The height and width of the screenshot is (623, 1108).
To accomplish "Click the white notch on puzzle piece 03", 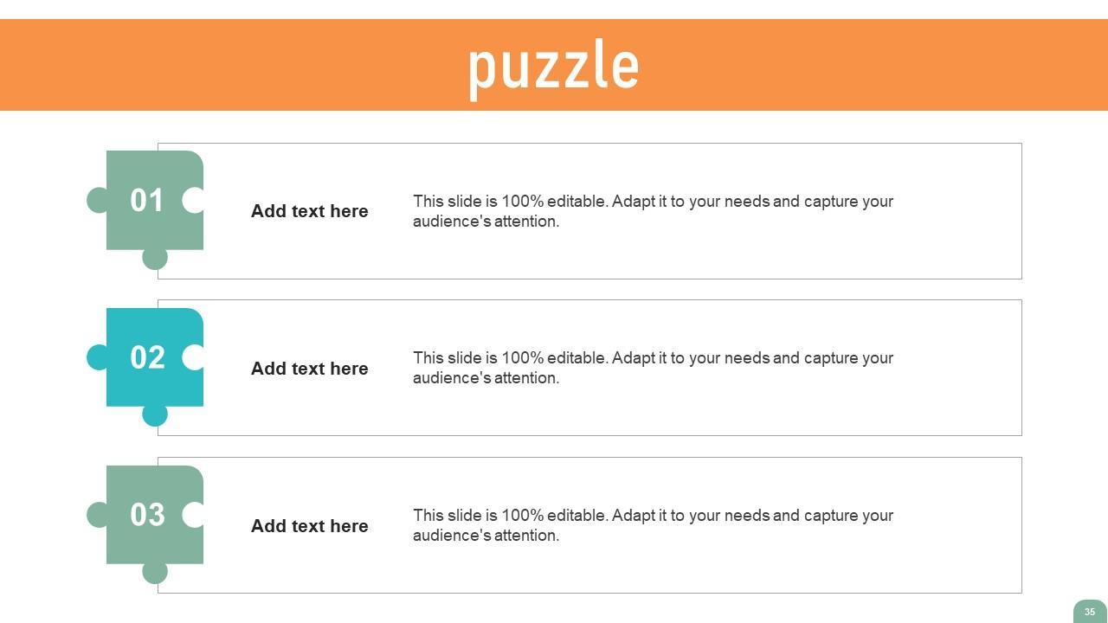I will click(x=194, y=514).
